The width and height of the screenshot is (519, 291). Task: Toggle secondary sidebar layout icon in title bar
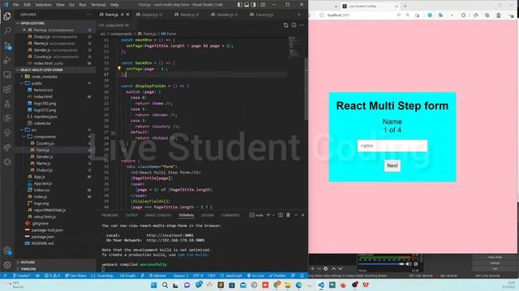(x=253, y=5)
